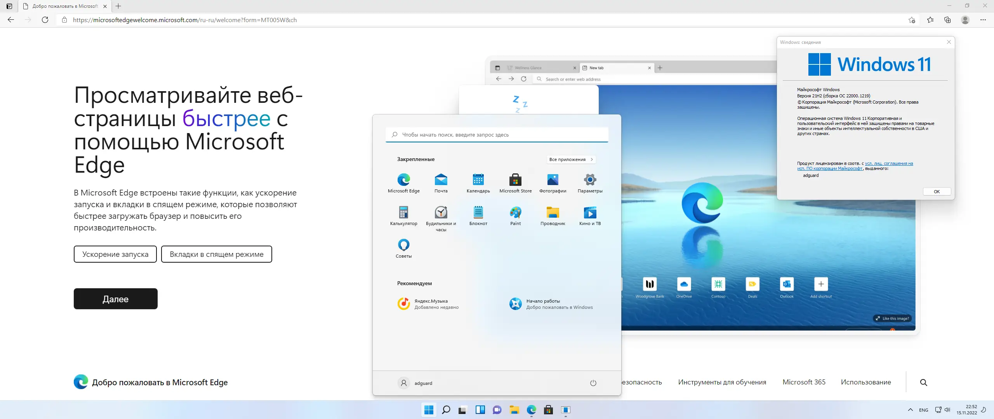The image size is (994, 419).
Task: Open Microsoft software license terms link
Action: [888, 164]
